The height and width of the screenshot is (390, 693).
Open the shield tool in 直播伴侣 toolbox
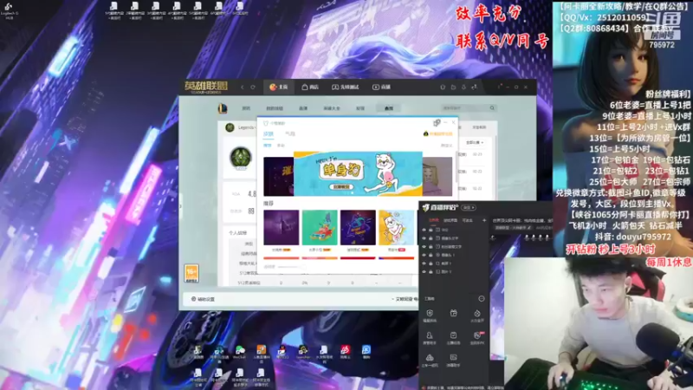pyautogui.click(x=430, y=315)
